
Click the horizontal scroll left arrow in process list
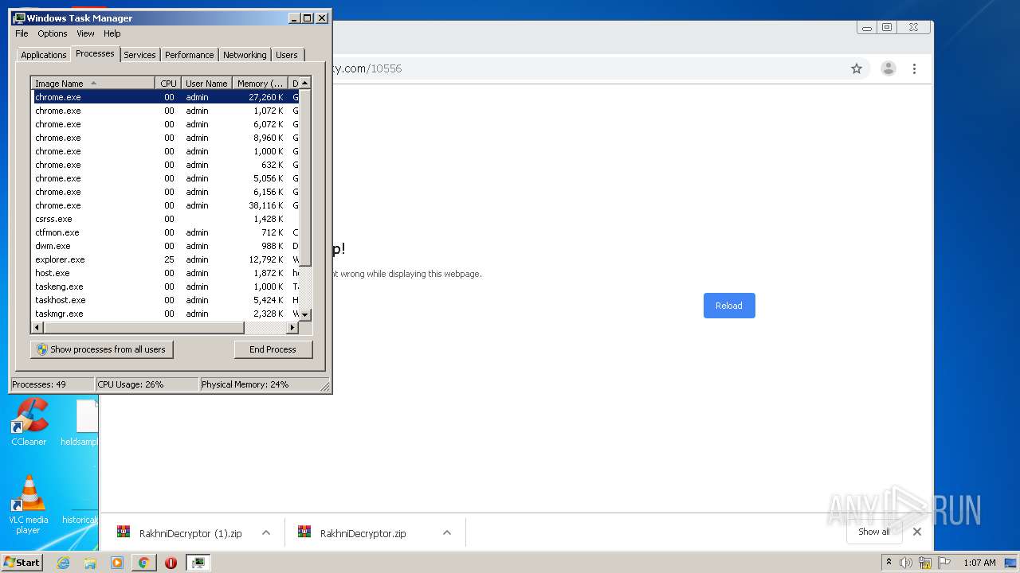36,327
